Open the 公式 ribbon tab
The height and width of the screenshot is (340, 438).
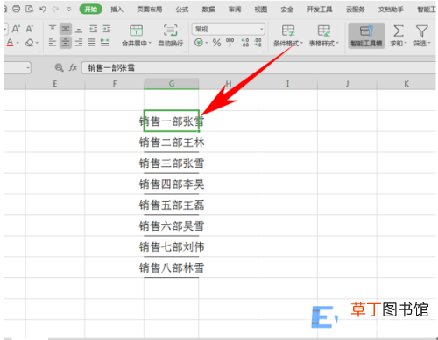[182, 10]
